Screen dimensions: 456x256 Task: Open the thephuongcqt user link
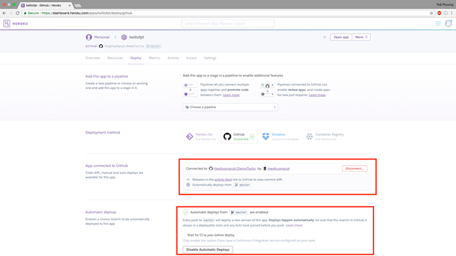[278, 168]
